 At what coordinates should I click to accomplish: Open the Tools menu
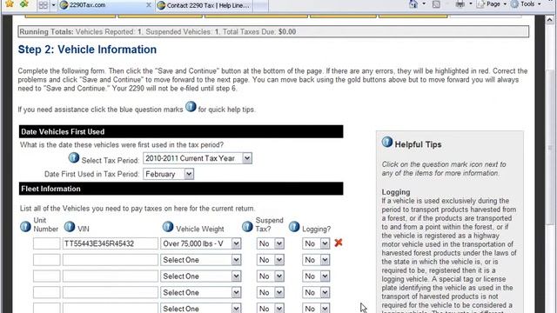click(x=526, y=3)
